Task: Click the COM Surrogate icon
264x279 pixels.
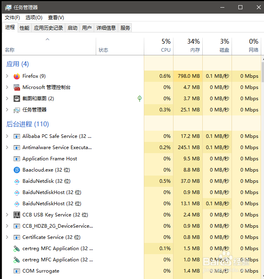Action: pos(16,271)
